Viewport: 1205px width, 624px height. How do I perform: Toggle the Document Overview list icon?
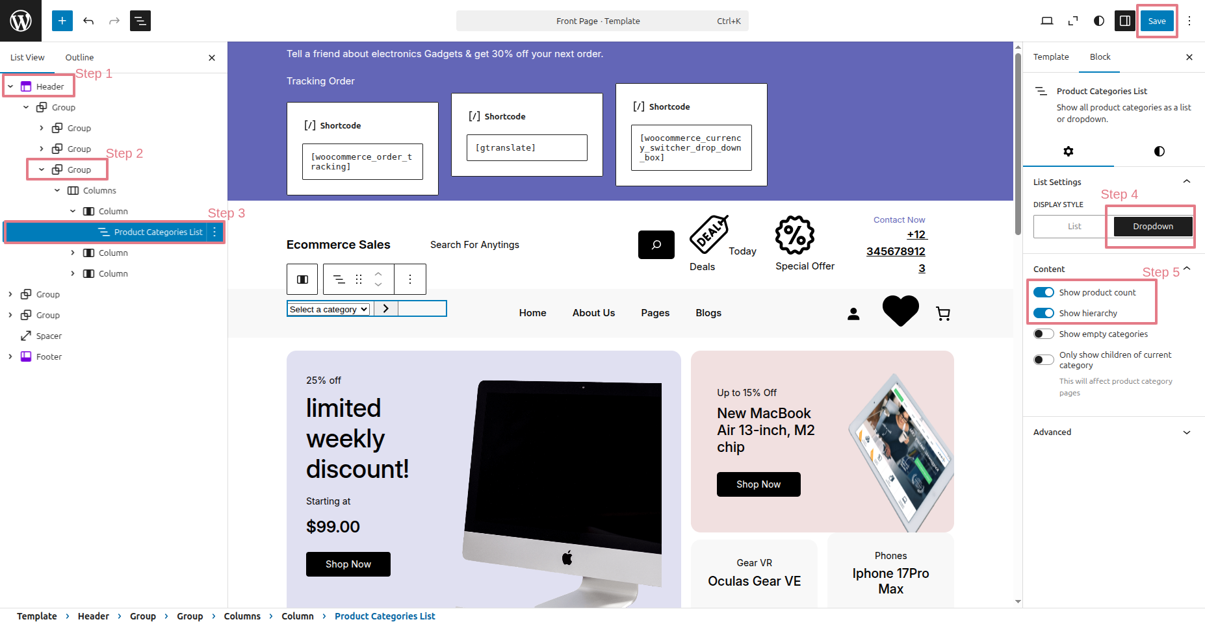click(140, 21)
